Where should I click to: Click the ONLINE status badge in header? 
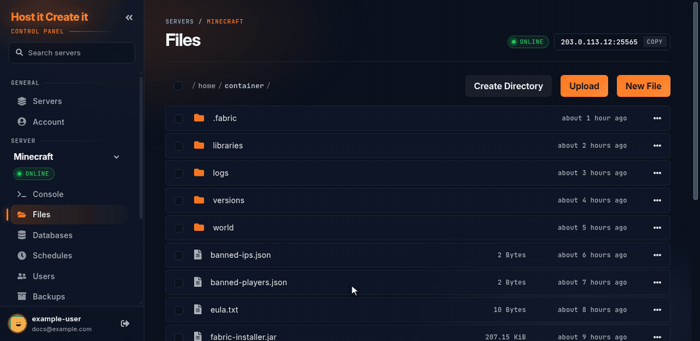528,42
